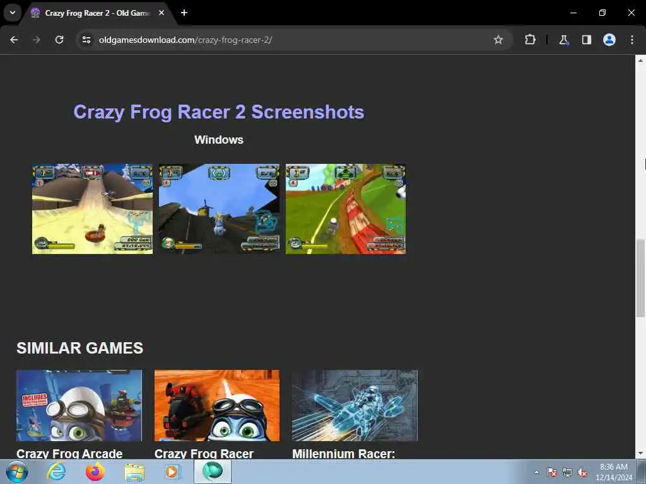Follow the Millennium Racer title link
Image resolution: width=646 pixels, height=484 pixels.
click(344, 454)
